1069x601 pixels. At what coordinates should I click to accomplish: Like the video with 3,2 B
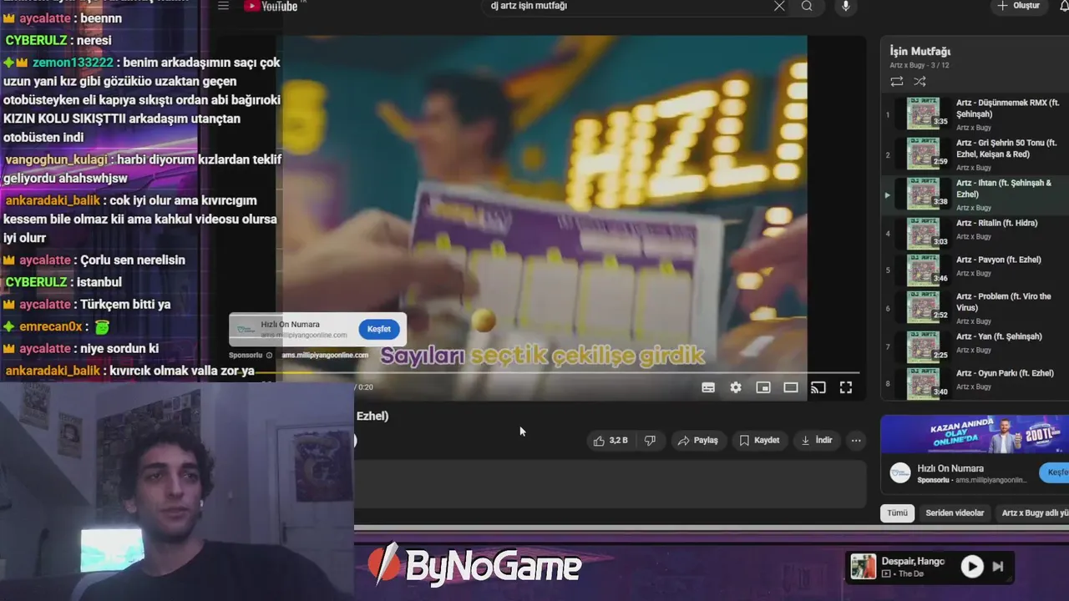coord(610,441)
